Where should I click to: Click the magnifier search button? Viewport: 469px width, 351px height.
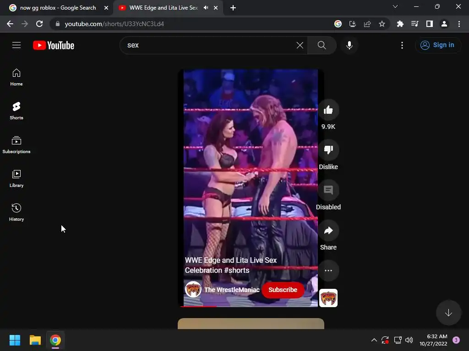[322, 45]
